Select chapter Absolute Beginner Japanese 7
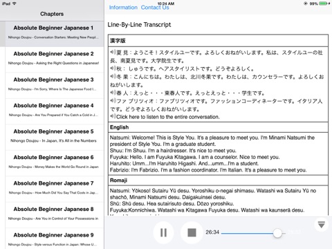This screenshot has height=249, width=332. tap(55, 189)
